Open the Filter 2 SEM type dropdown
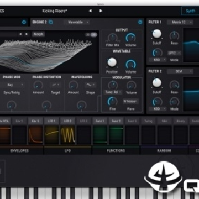 coord(180,71)
